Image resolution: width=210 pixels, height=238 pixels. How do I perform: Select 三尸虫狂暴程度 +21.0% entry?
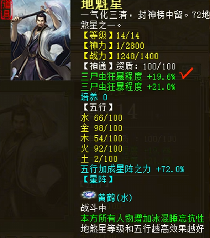click(x=128, y=87)
